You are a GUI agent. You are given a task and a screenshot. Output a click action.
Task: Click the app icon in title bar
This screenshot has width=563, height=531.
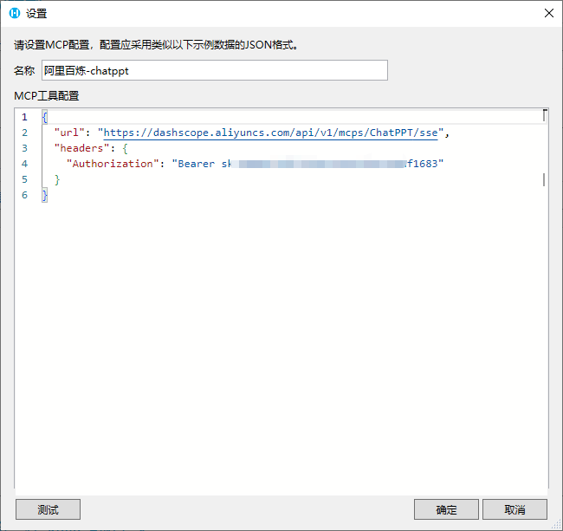click(x=15, y=13)
